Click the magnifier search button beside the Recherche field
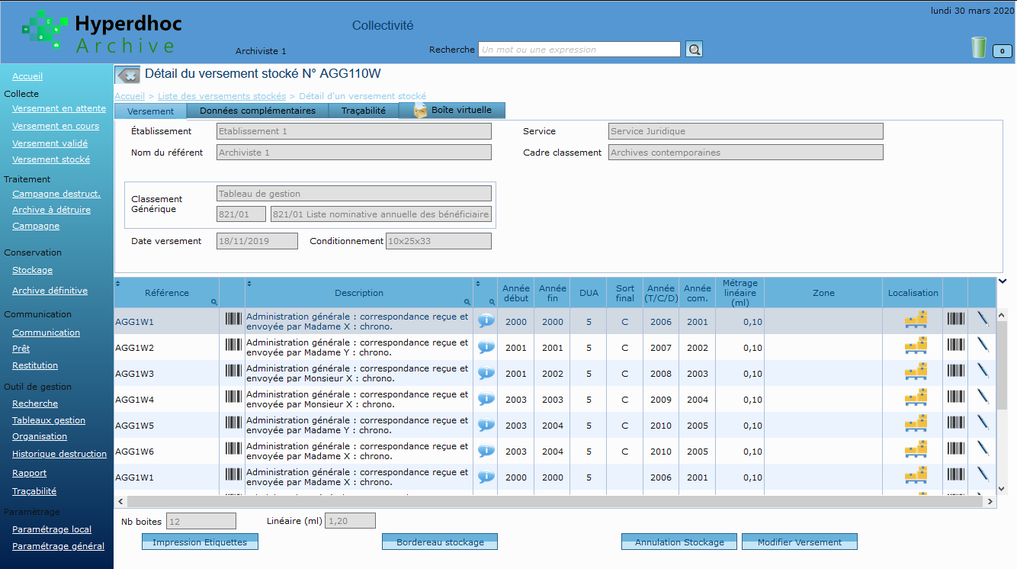This screenshot has height=569, width=1017. (694, 50)
